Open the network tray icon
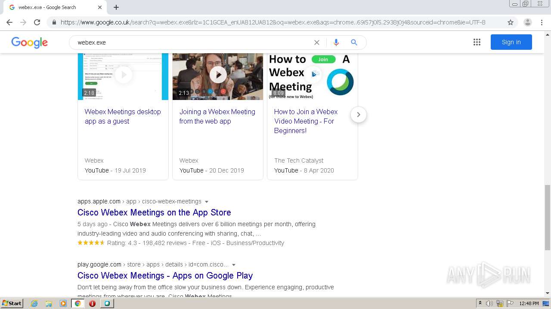Viewport: 551px width, 309px height. (500, 303)
